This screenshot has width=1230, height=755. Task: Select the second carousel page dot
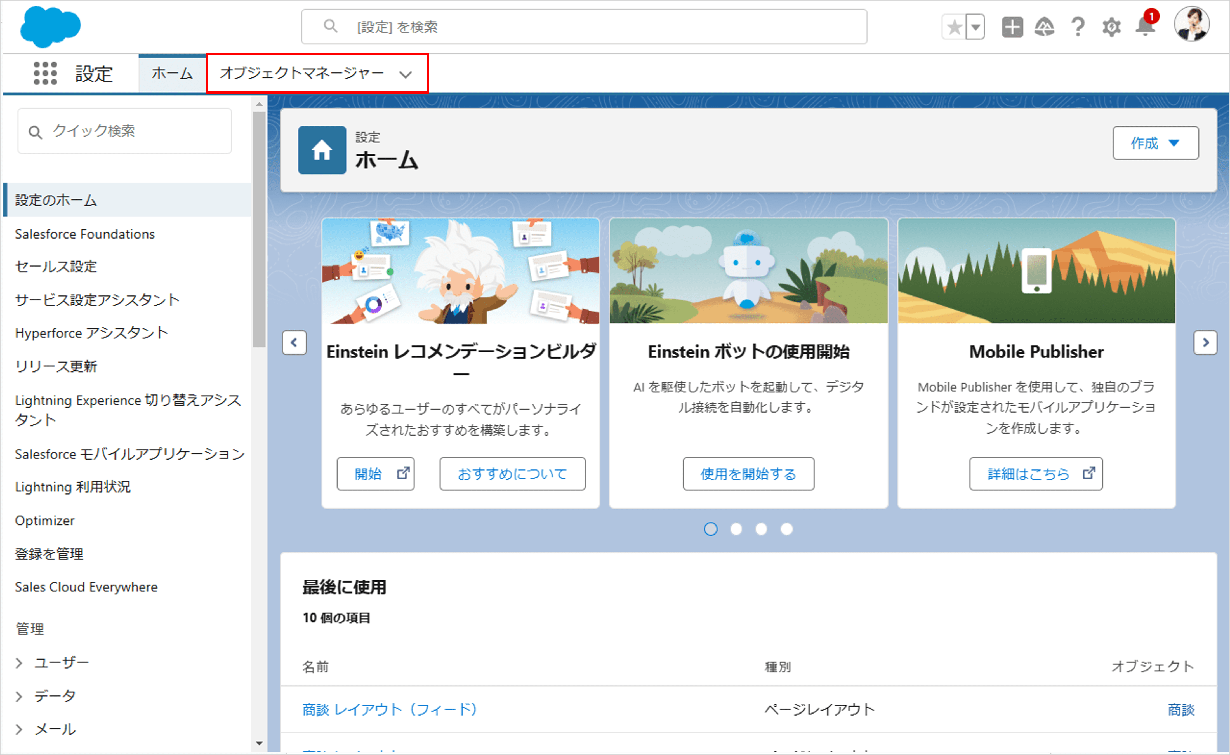coord(736,529)
